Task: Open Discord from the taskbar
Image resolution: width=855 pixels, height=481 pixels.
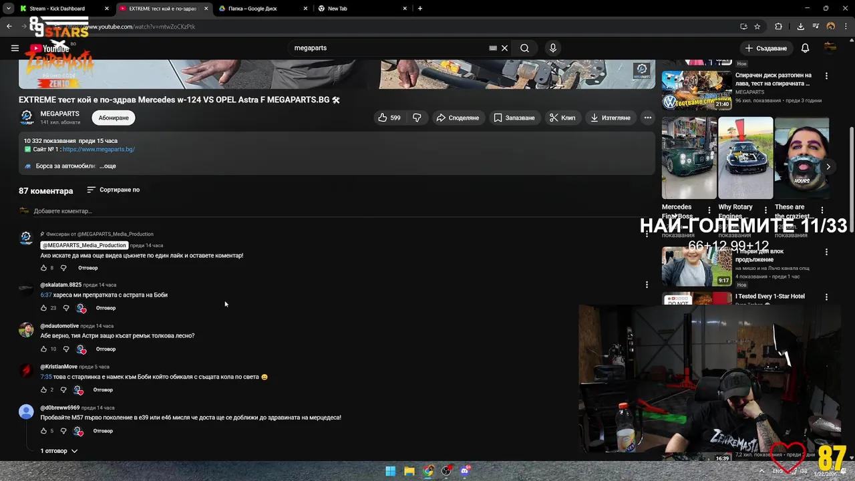Action: click(x=465, y=471)
